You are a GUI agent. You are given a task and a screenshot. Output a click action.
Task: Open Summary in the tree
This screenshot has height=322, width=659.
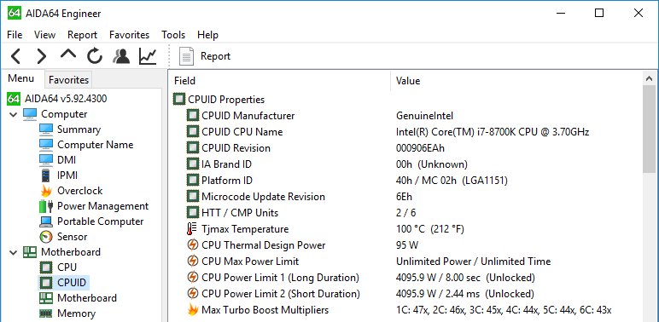click(70, 129)
